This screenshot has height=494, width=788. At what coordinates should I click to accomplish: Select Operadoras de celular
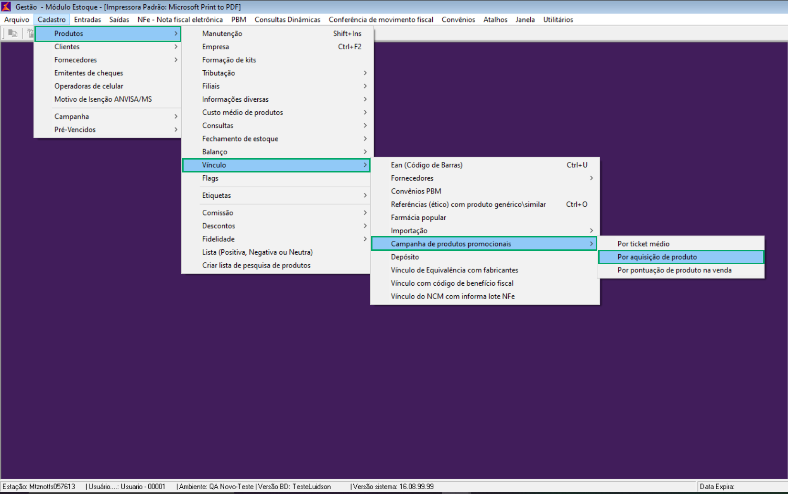(x=108, y=86)
